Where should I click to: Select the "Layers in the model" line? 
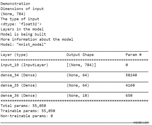point(22,29)
